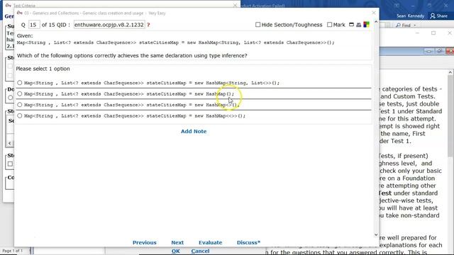Viewport: 454px width, 255px height.
Task: Toggle Hide Section/Toughness checkbox
Action: pos(258,25)
